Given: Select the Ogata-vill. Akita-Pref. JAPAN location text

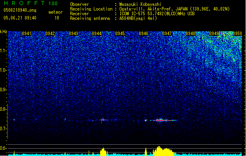Looking at the screenshot, I should (174, 9).
